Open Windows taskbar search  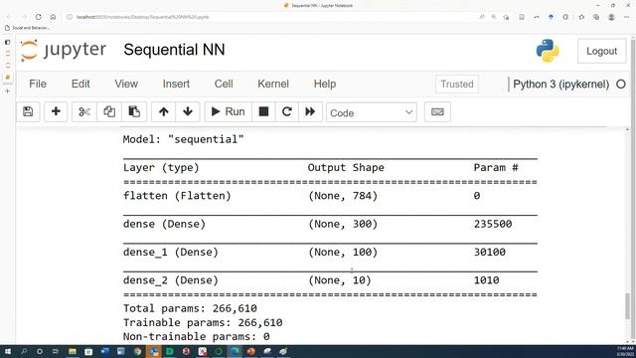point(24,351)
